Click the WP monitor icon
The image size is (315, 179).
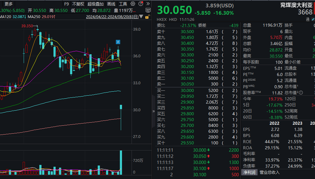(x=148, y=10)
